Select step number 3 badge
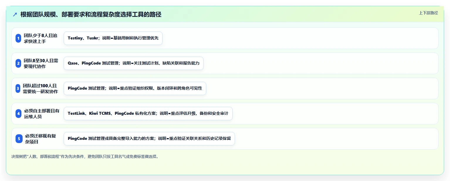This screenshot has width=450, height=181. pos(18,88)
